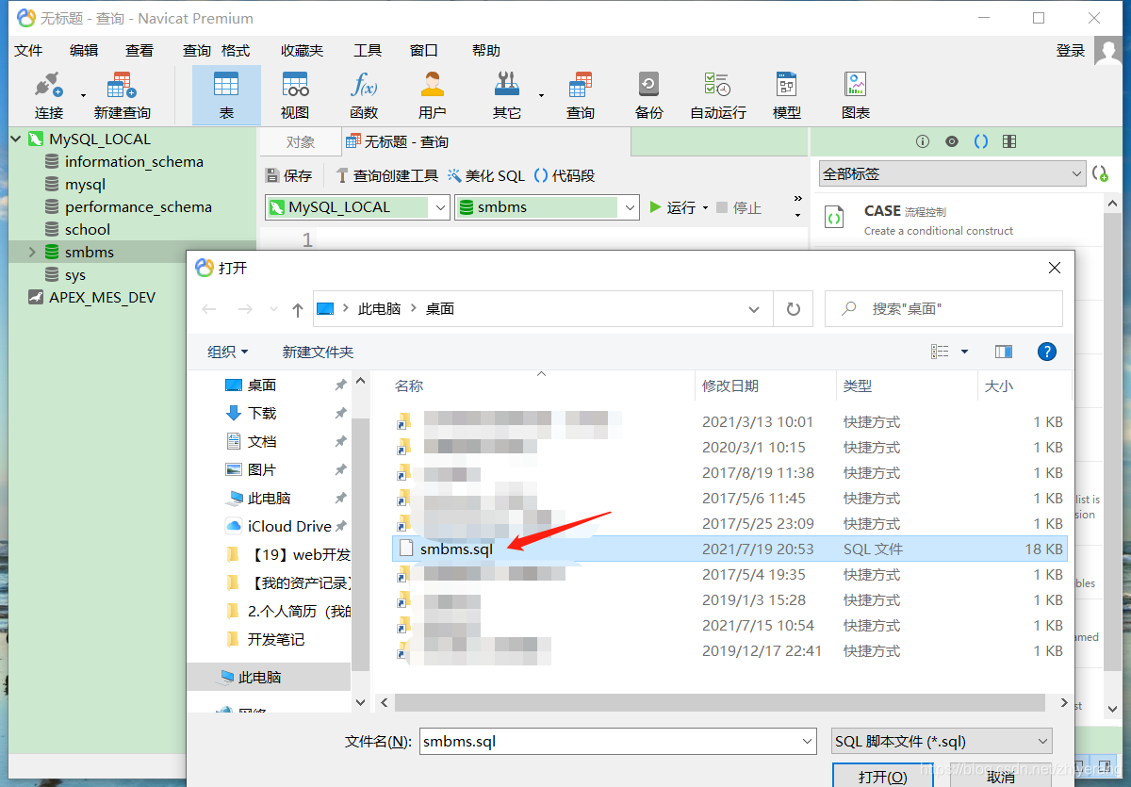The width and height of the screenshot is (1131, 787).
Task: Open the File menu
Action: click(28, 50)
